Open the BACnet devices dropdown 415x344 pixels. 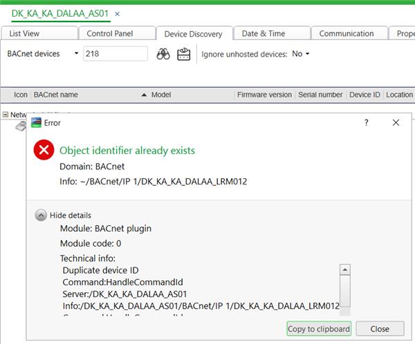[76, 54]
